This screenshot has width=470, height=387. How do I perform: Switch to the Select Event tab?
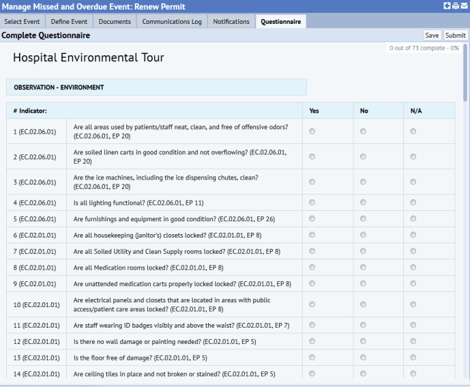click(22, 22)
